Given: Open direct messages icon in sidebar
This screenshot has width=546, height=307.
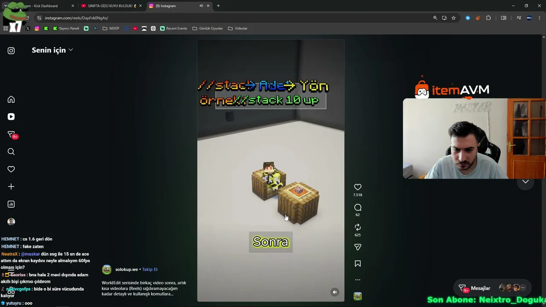Looking at the screenshot, I should (x=11, y=134).
